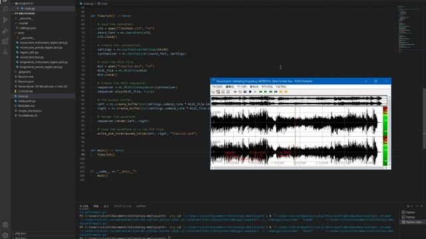This screenshot has height=239, width=426.
Task: Open flourish.pcm in the explorer
Action: 26,82
